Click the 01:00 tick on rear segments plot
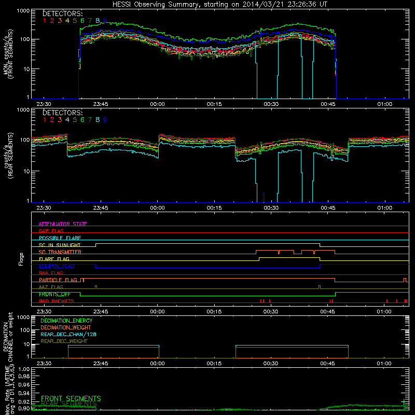 (x=384, y=208)
